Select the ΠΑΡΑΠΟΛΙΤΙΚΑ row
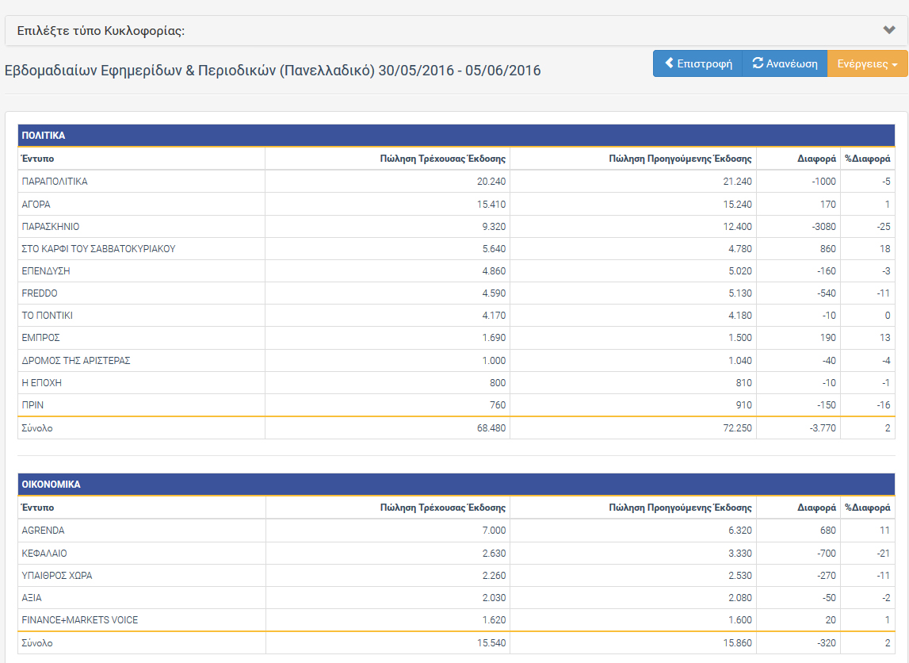The width and height of the screenshot is (909, 663). 55,182
